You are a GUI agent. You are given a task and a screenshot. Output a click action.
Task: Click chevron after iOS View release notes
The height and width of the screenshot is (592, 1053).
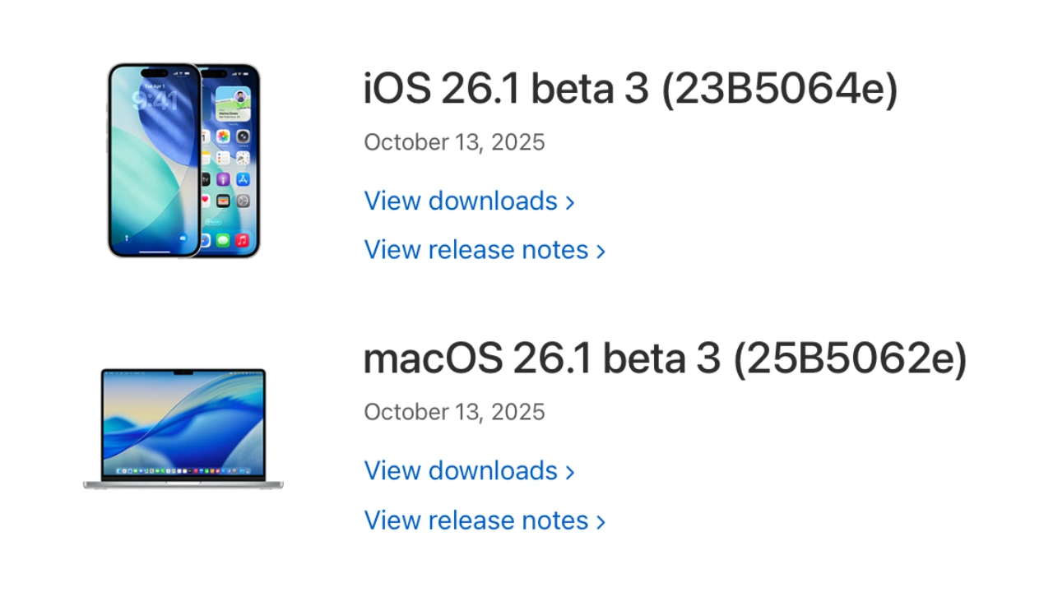[x=601, y=252]
